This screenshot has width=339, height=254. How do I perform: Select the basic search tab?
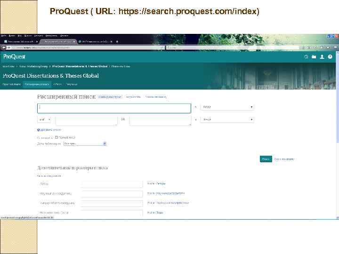pyautogui.click(x=11, y=84)
